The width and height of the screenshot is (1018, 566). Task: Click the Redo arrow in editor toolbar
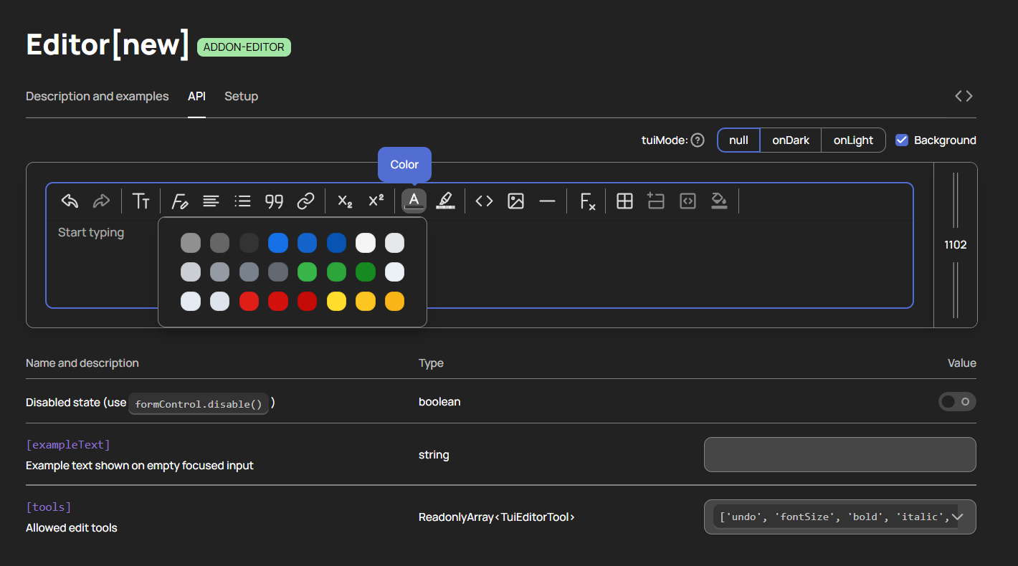point(101,201)
